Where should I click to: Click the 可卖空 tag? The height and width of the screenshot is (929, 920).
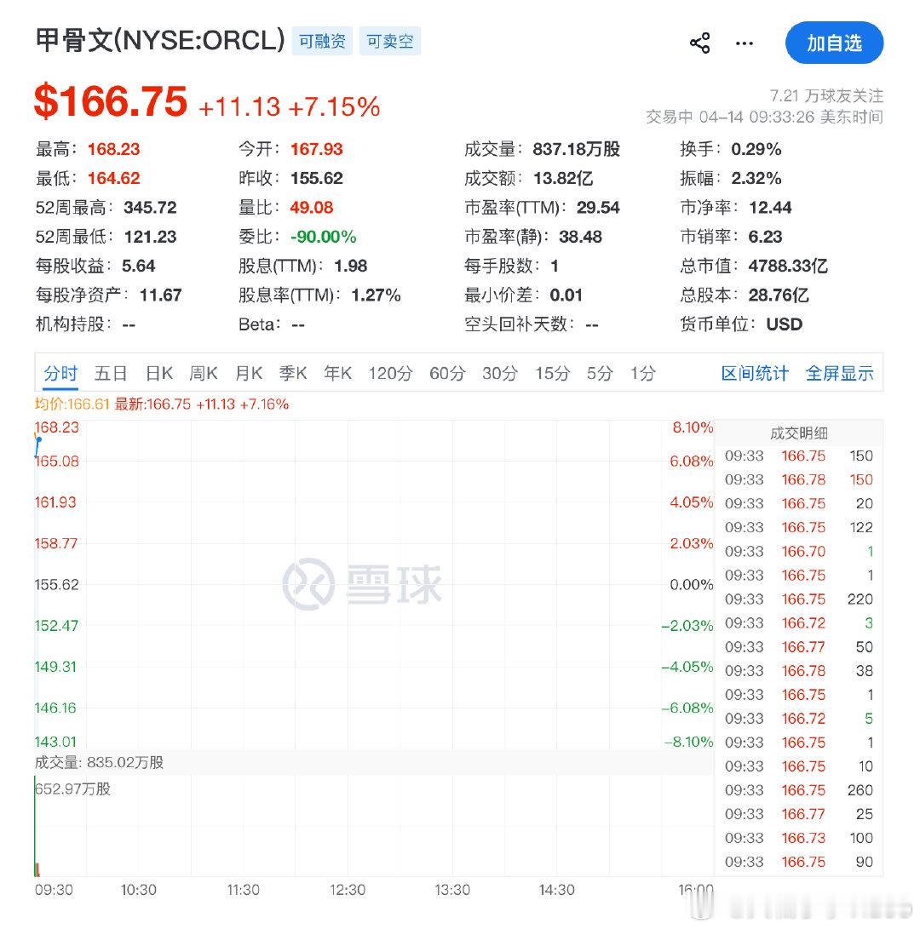click(390, 40)
